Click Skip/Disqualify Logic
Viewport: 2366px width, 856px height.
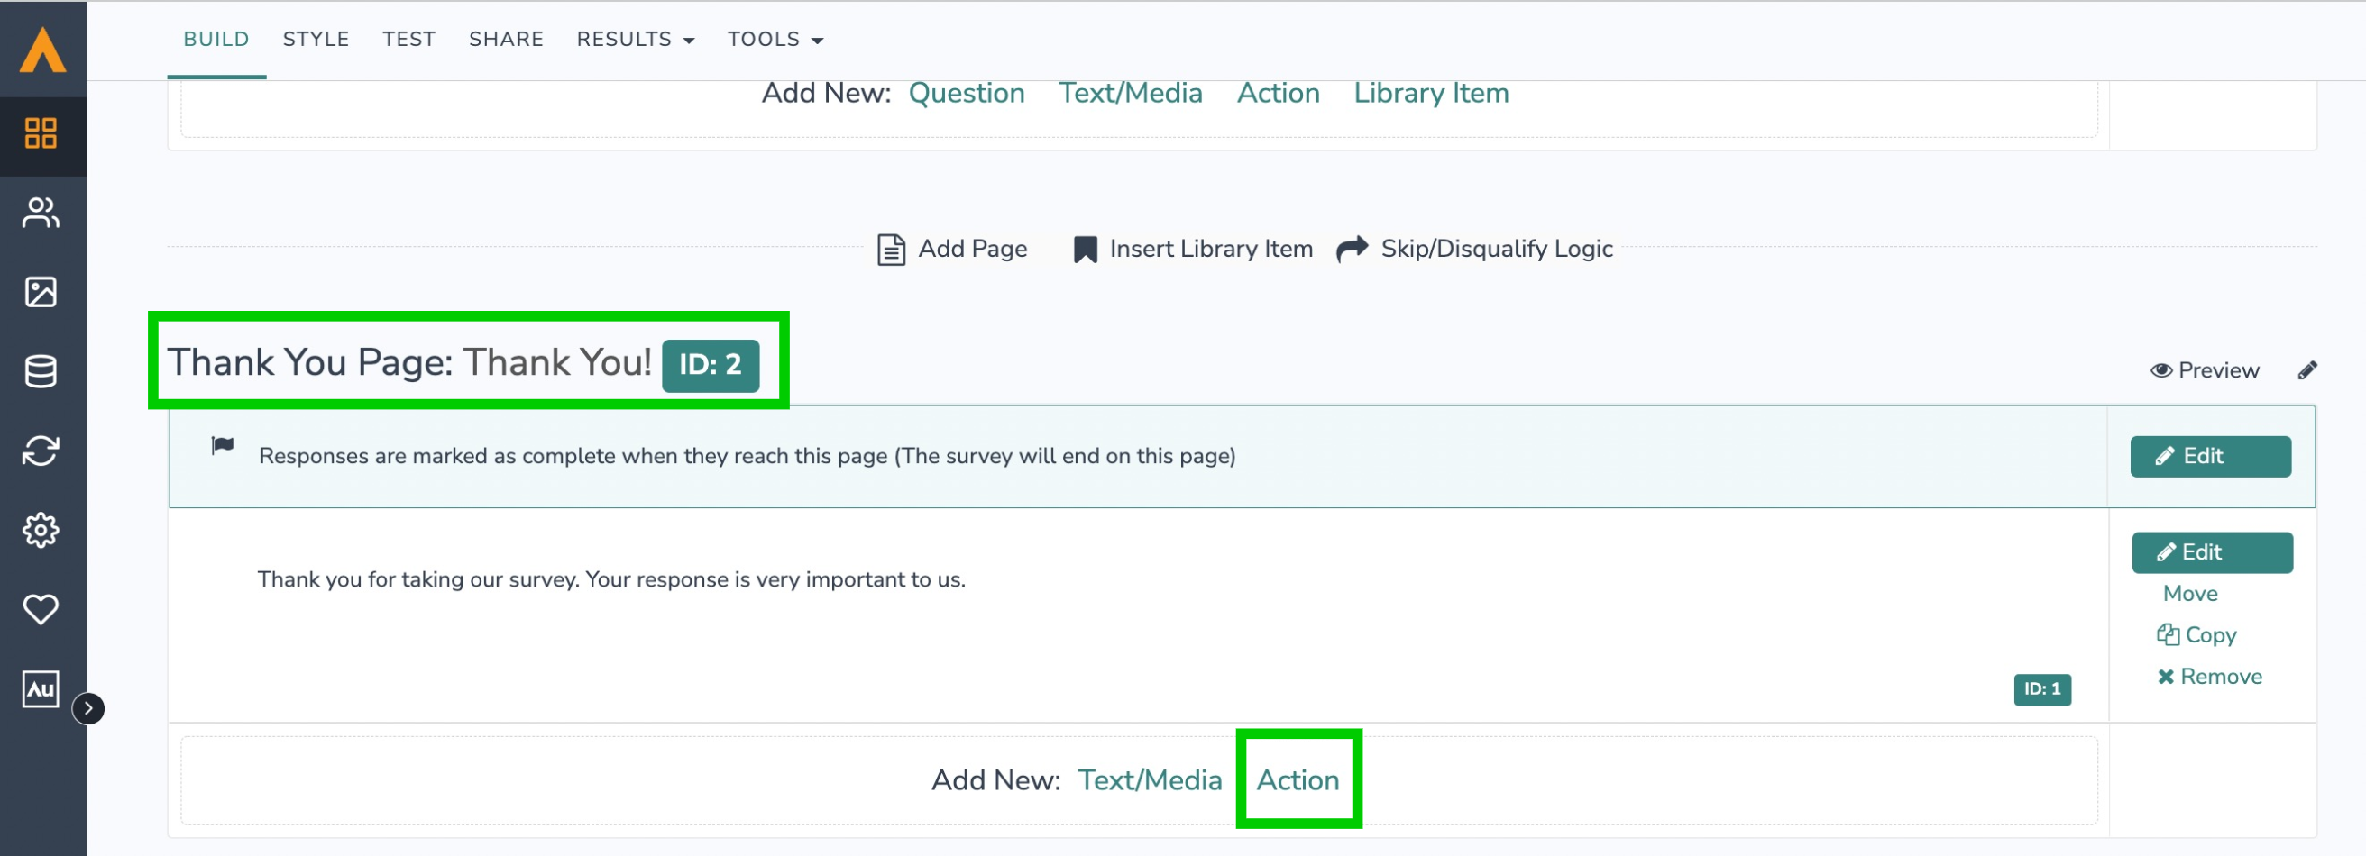[1495, 248]
